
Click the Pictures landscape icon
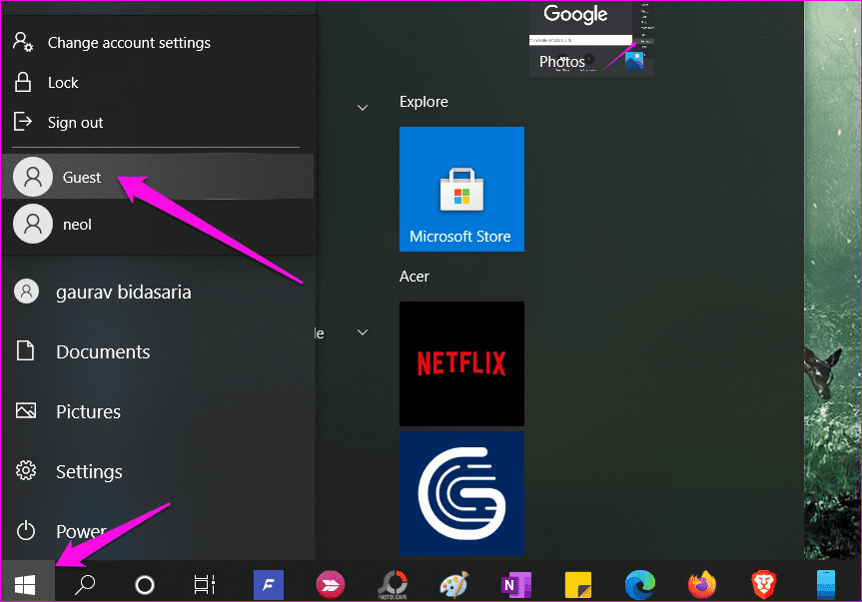(26, 410)
